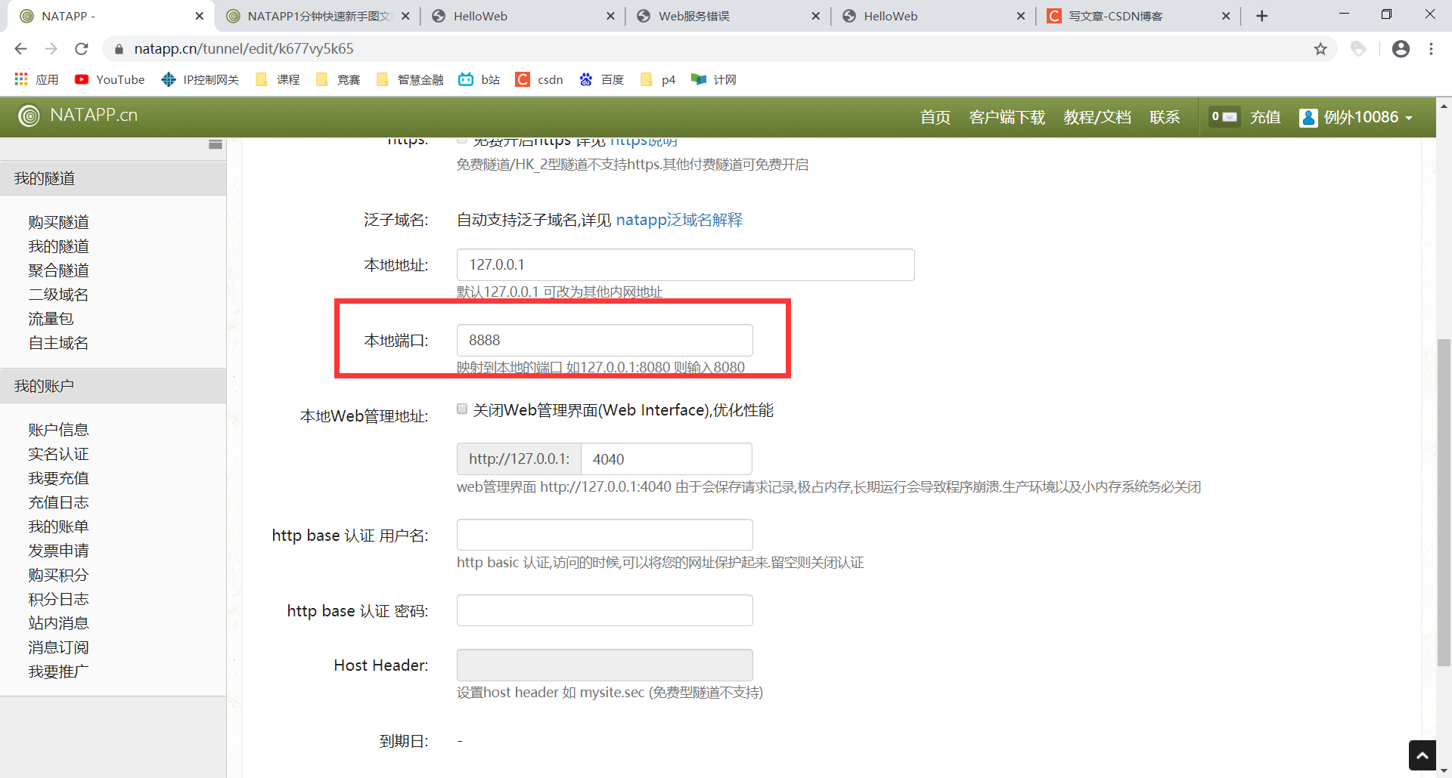Open 发票申请 in sidebar
The image size is (1452, 778).
tap(58, 551)
